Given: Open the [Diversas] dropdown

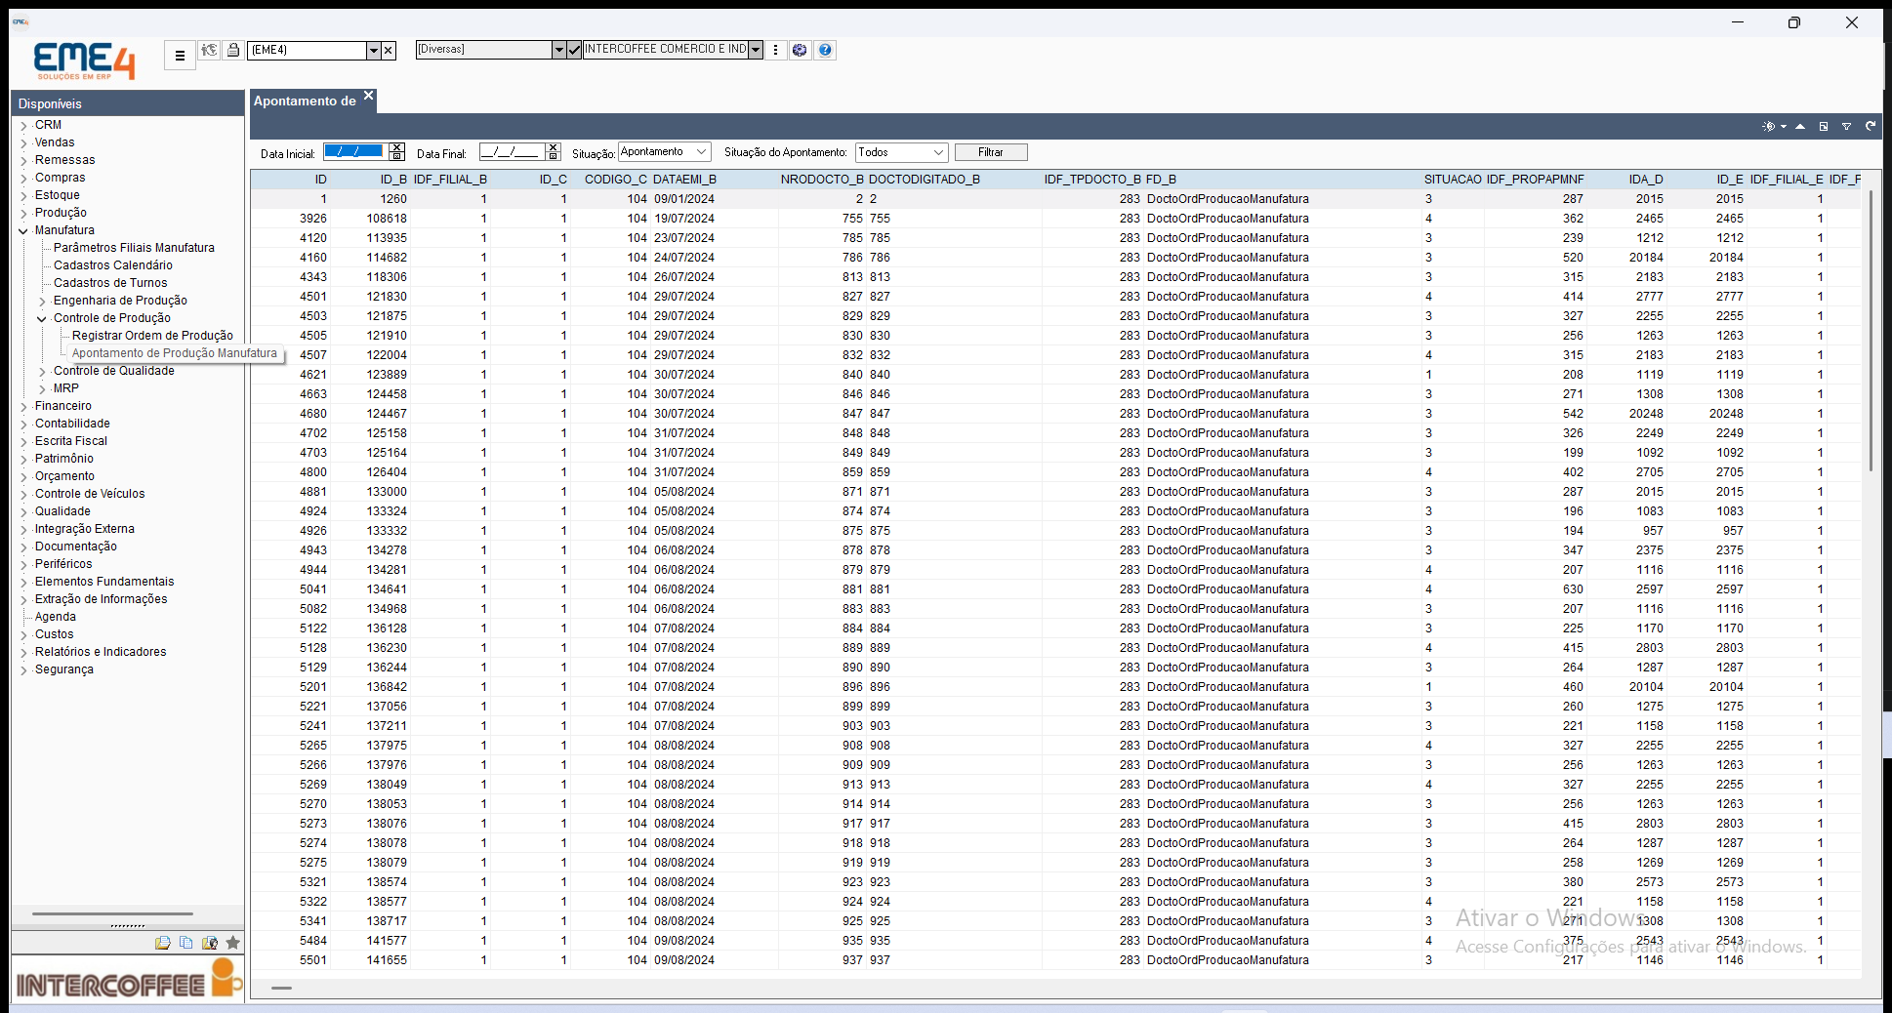Looking at the screenshot, I should (x=558, y=50).
